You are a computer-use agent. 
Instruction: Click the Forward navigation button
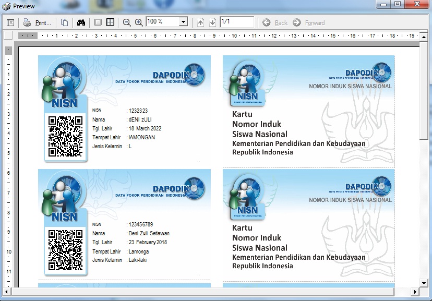[308, 22]
